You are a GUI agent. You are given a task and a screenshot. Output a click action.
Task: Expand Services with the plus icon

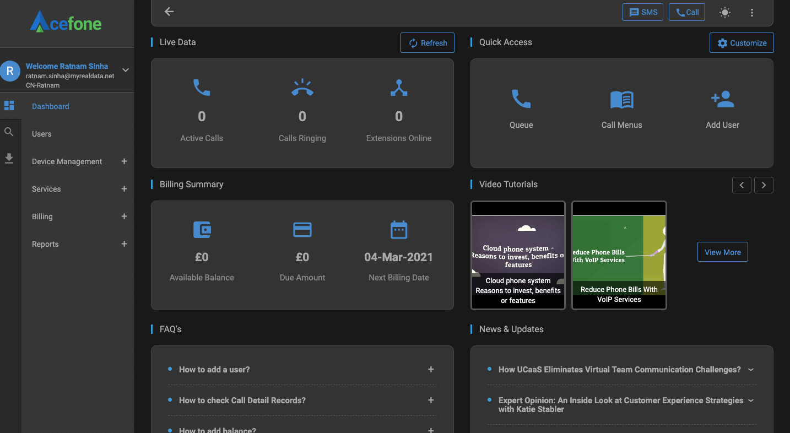[124, 189]
